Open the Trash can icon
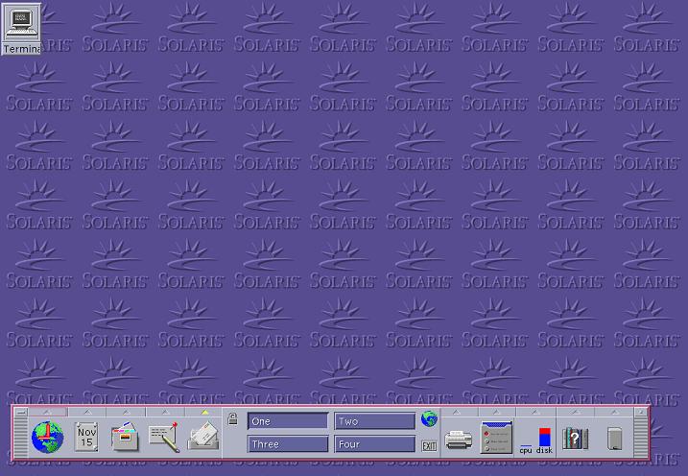The image size is (688, 476). pos(614,439)
